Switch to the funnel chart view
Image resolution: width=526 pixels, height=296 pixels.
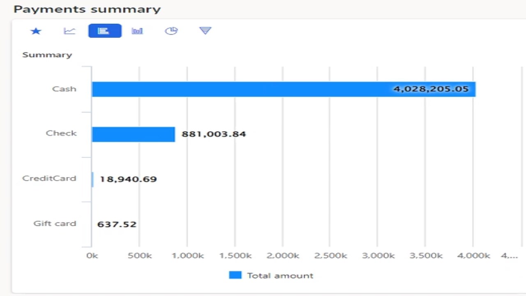coord(205,31)
